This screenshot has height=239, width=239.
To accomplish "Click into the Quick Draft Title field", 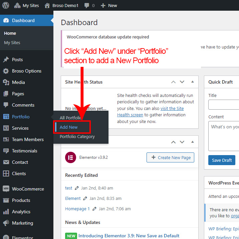I will coord(224,105).
